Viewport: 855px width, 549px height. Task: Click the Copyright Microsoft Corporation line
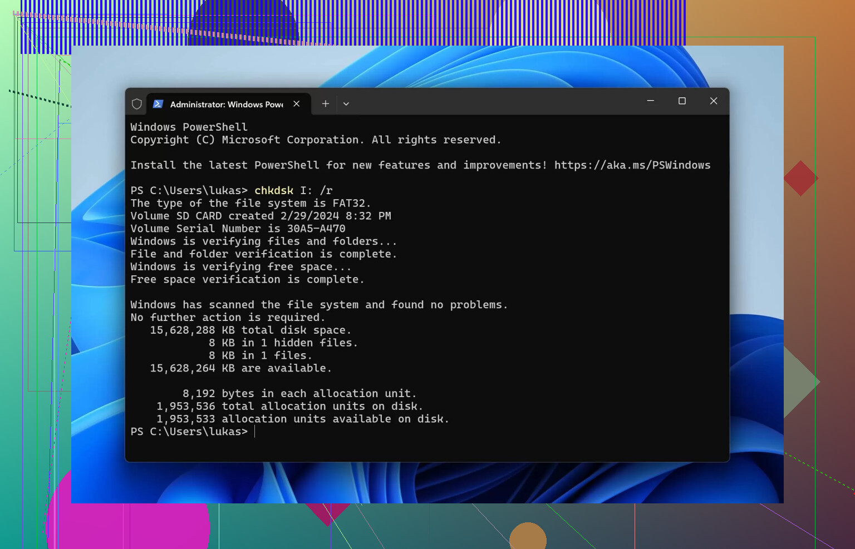[x=315, y=140]
